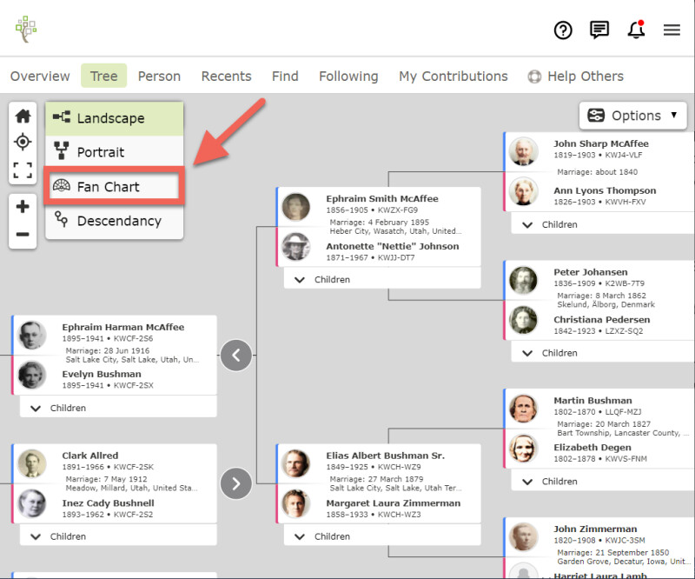Open the hamburger menu

(x=672, y=30)
